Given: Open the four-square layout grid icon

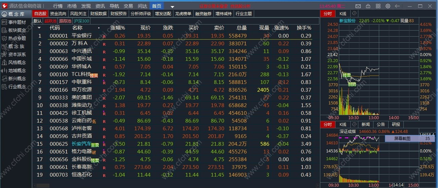Looking at the screenshot, I should (x=378, y=6).
